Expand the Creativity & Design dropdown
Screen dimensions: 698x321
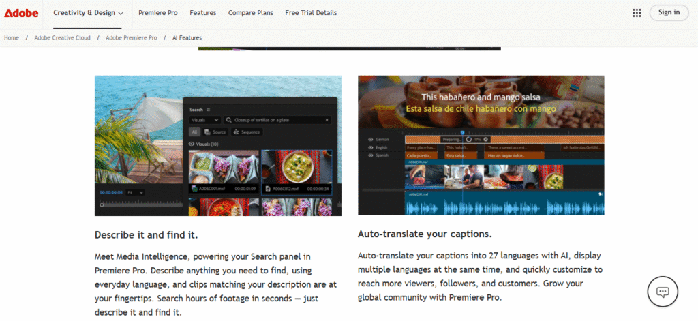88,13
